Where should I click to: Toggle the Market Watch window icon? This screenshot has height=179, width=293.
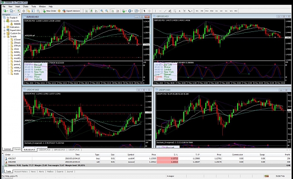tap(19, 11)
